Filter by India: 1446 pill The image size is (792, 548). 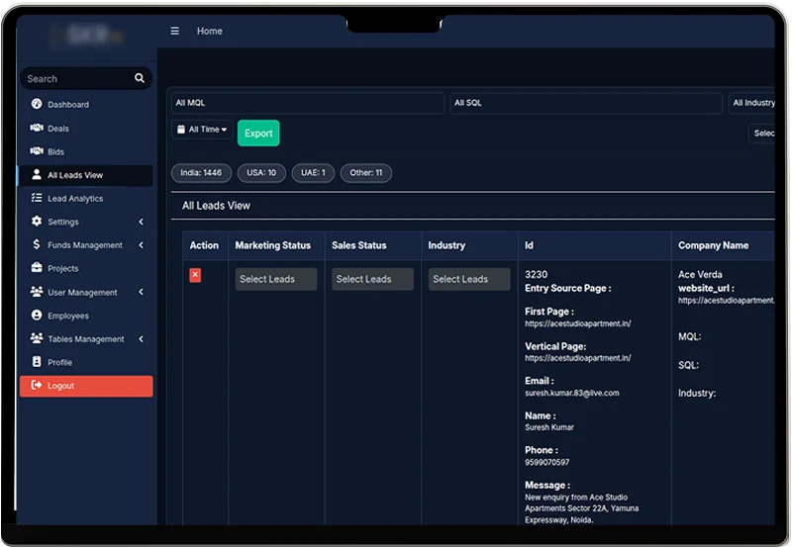point(201,173)
